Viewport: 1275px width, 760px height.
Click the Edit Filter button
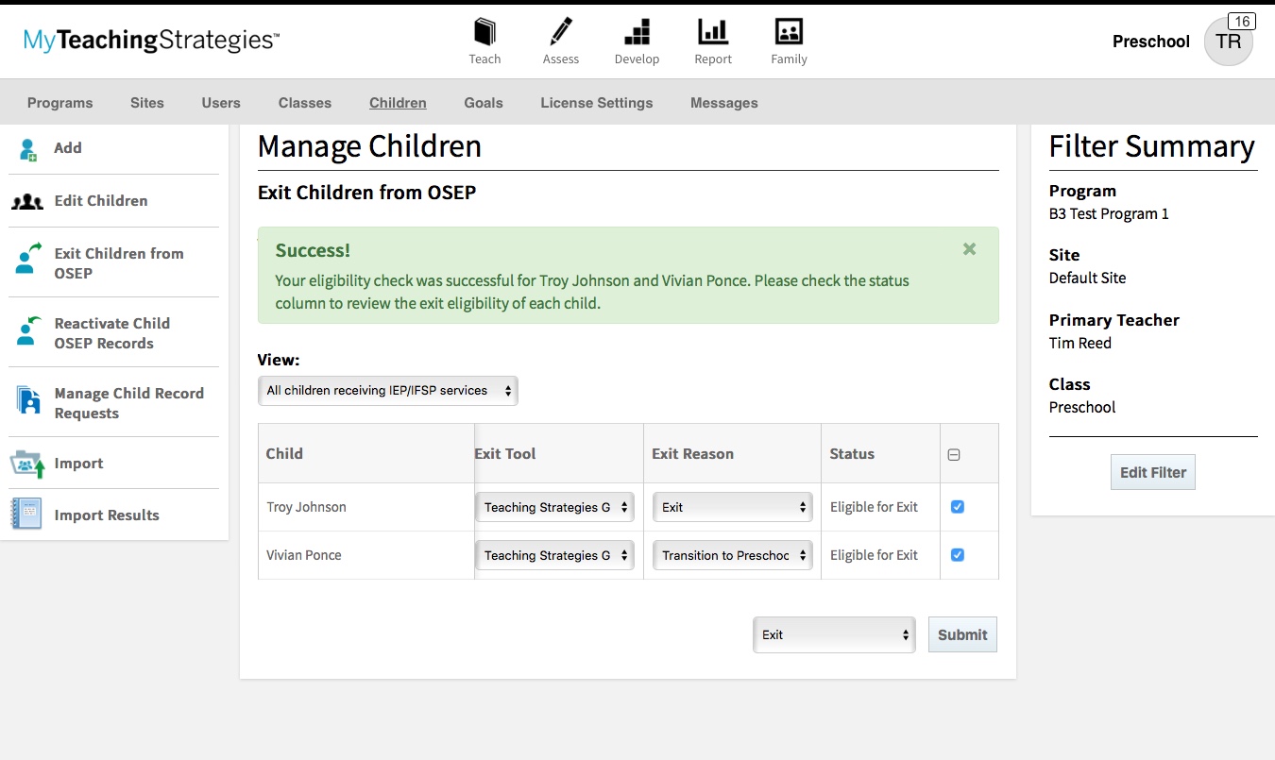pos(1152,471)
